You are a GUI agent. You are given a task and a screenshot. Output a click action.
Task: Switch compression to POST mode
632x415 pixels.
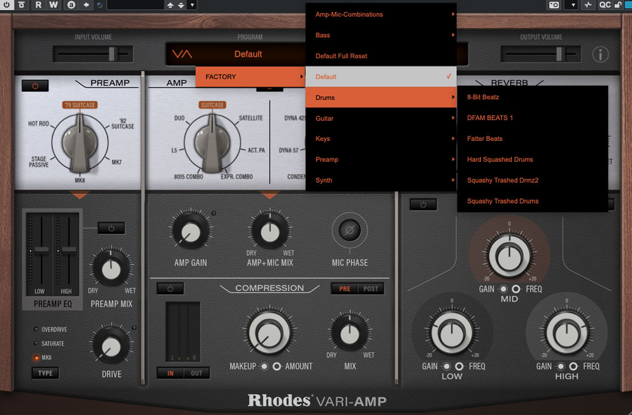pos(372,288)
